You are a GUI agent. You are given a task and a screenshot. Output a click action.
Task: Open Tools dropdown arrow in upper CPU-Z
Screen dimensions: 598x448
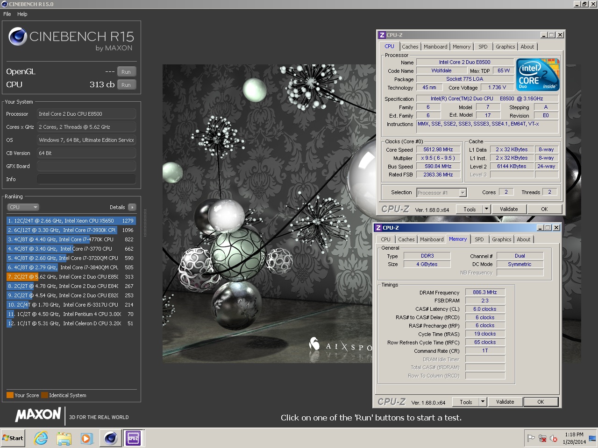pyautogui.click(x=486, y=209)
